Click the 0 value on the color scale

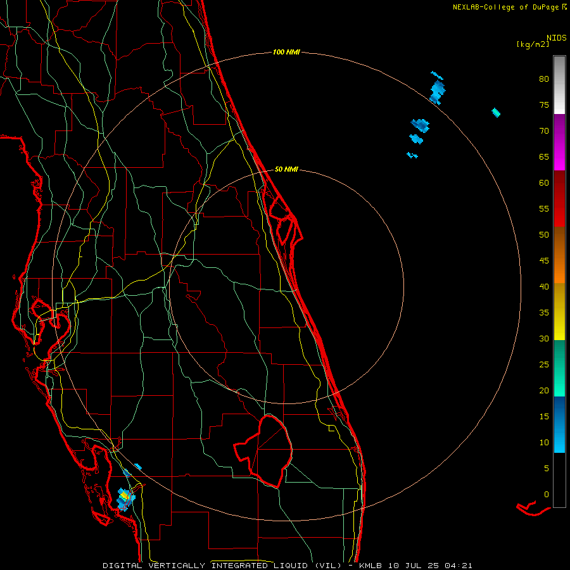click(x=547, y=495)
